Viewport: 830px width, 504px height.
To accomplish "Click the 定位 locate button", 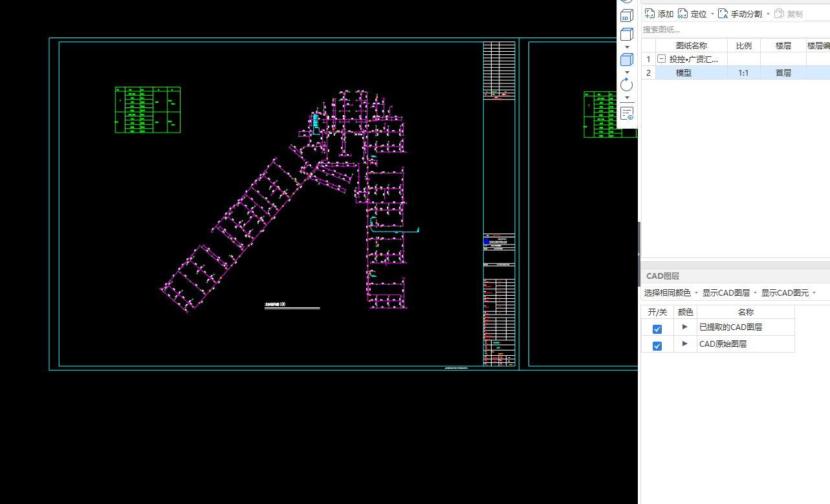I will pos(692,14).
